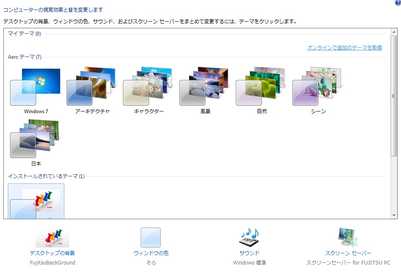Viewport: 401px width, 272px height.
Task: Click the FujitsuBackGround label text
Action: pos(52,263)
